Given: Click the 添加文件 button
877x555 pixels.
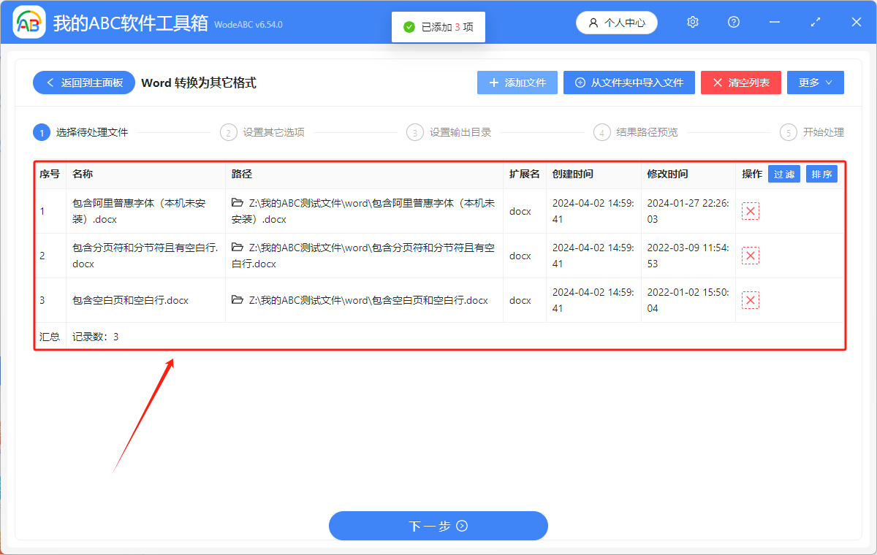Looking at the screenshot, I should (517, 83).
